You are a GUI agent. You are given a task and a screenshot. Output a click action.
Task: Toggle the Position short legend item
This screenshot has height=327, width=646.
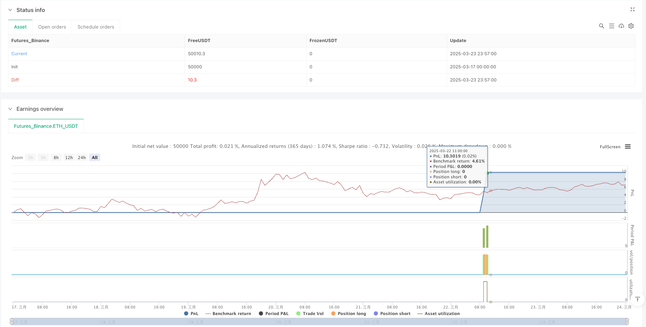click(x=392, y=313)
